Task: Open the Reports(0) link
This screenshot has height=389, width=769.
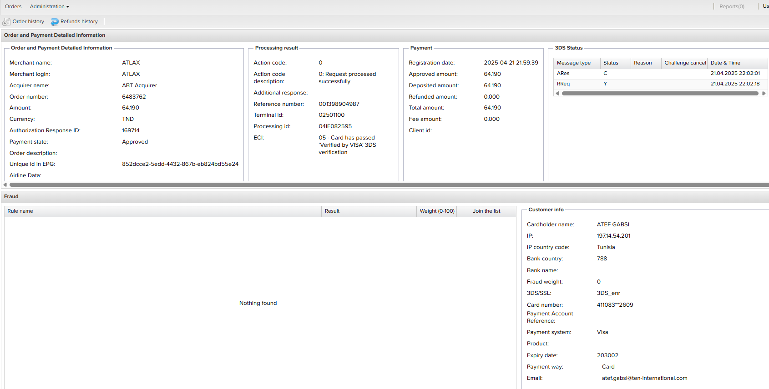Action: coord(732,6)
